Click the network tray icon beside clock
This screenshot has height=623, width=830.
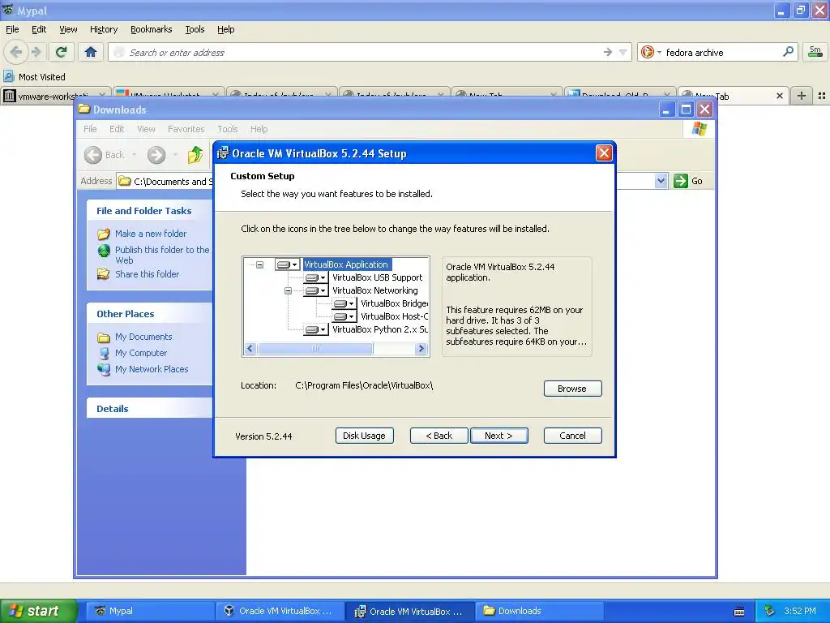click(x=770, y=611)
